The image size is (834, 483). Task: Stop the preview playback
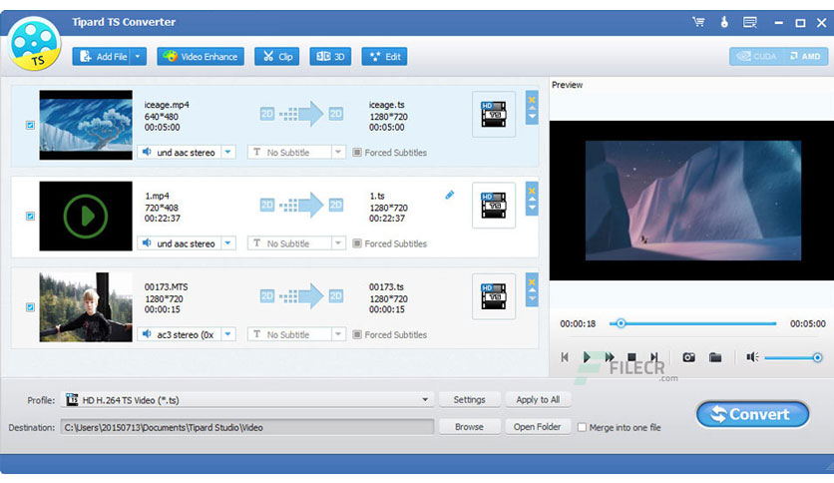[631, 357]
